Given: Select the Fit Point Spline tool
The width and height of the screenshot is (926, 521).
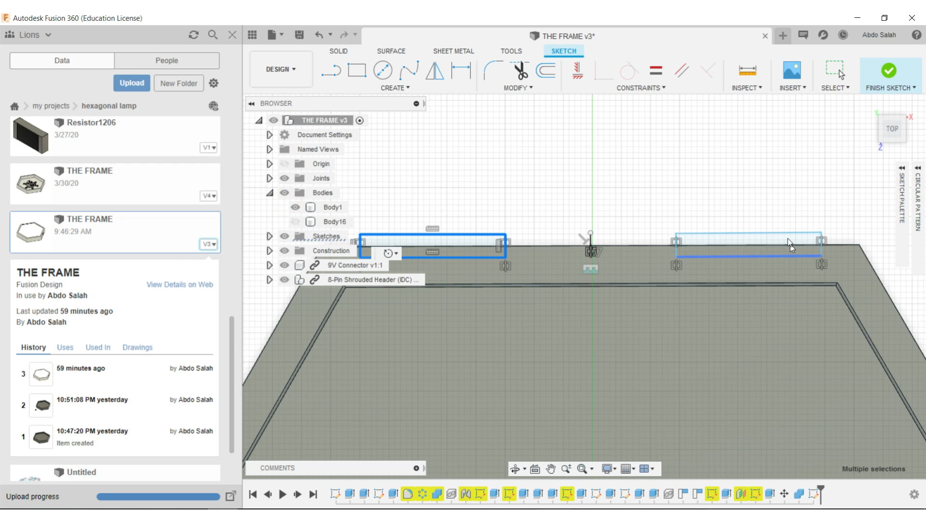Looking at the screenshot, I should tap(409, 70).
